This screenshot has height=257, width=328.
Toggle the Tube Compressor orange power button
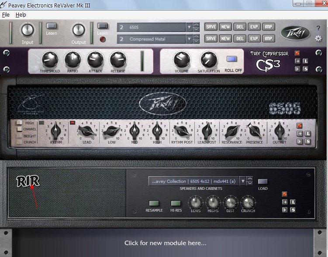coord(297,53)
